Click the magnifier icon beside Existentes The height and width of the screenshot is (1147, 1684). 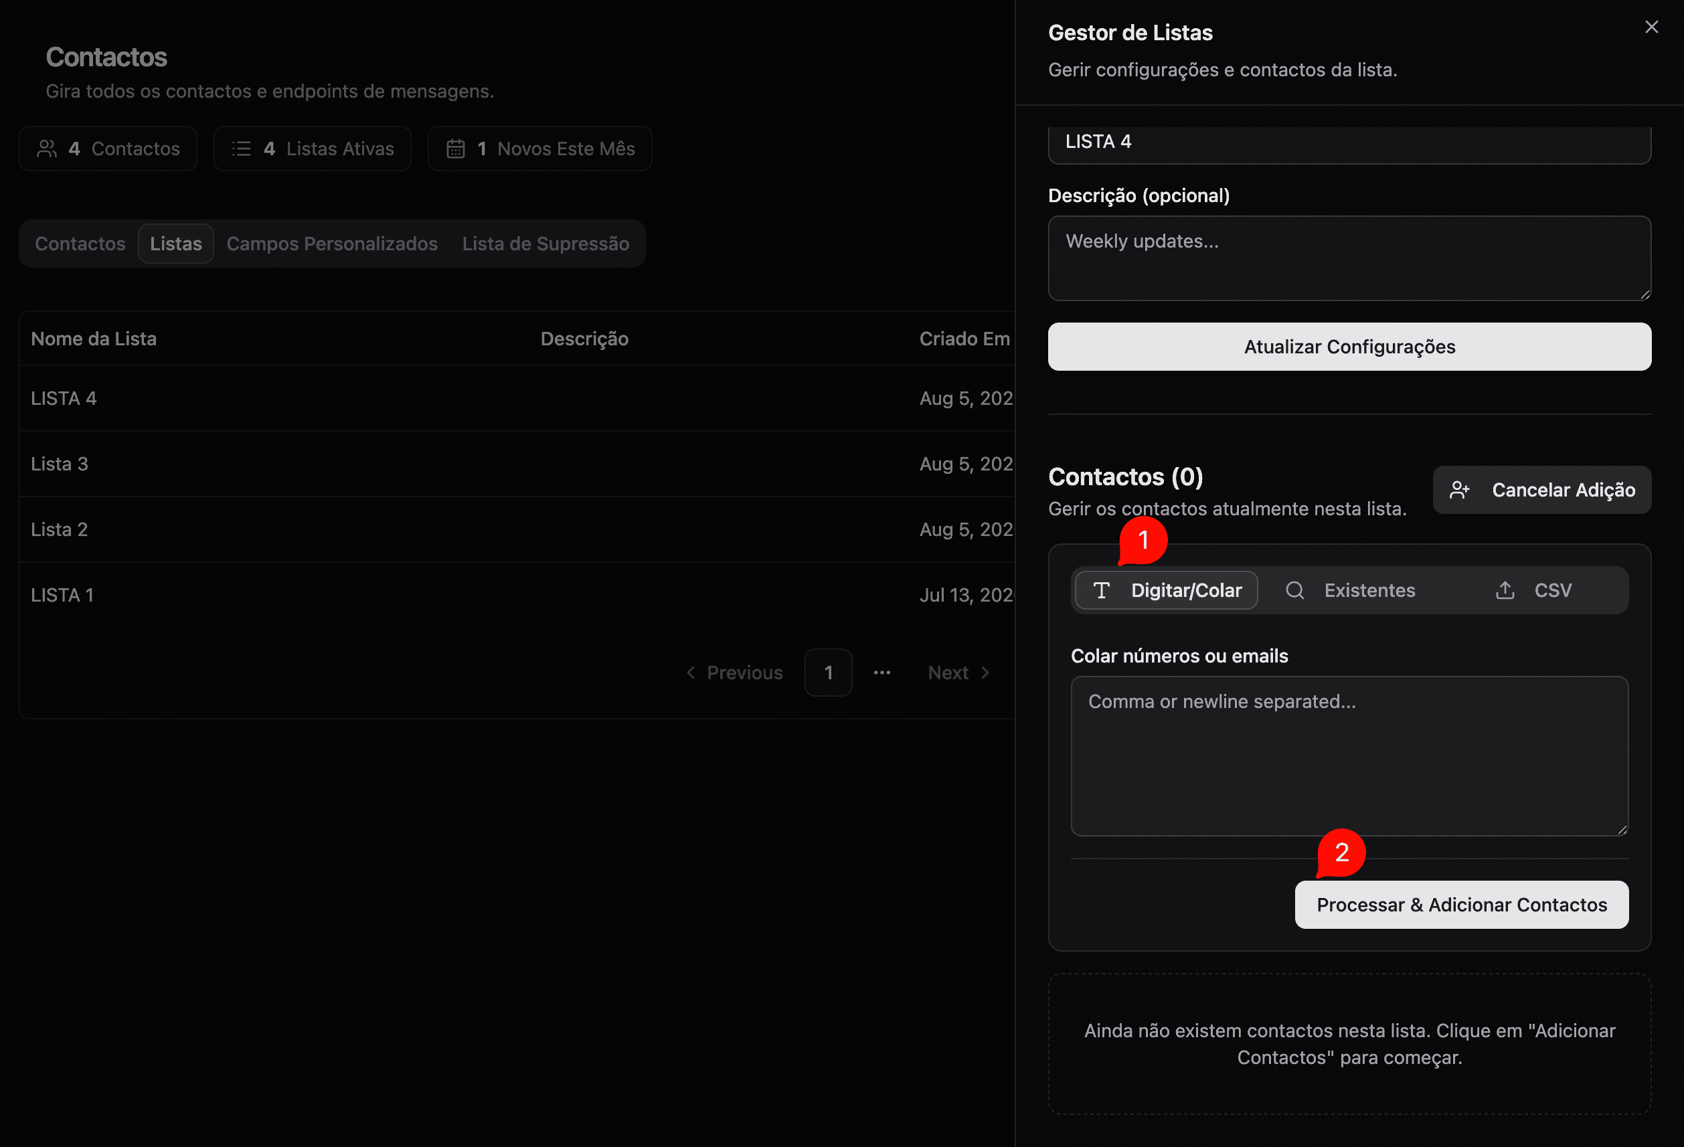tap(1295, 590)
